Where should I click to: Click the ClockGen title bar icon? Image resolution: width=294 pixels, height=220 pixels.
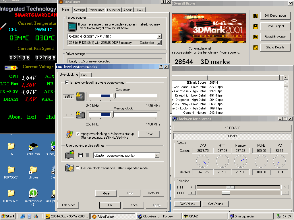tap(174, 119)
